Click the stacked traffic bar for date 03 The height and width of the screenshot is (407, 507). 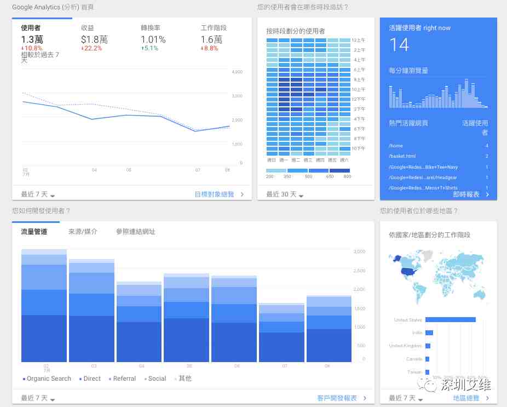coord(91,310)
